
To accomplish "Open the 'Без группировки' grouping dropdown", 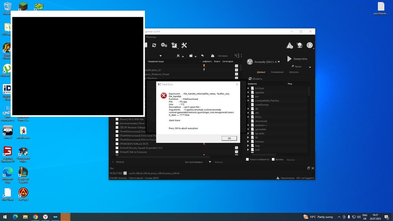I will (198, 162).
